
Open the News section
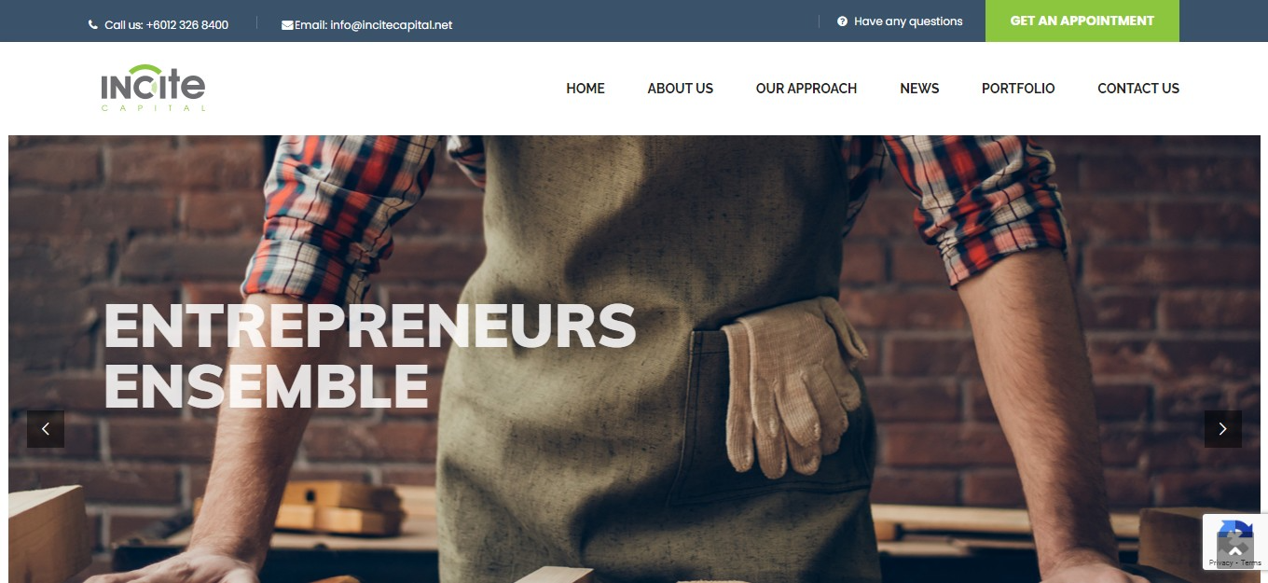tap(919, 89)
